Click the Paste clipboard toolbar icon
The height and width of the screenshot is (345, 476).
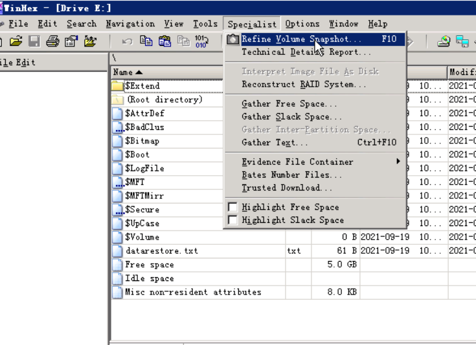point(165,41)
